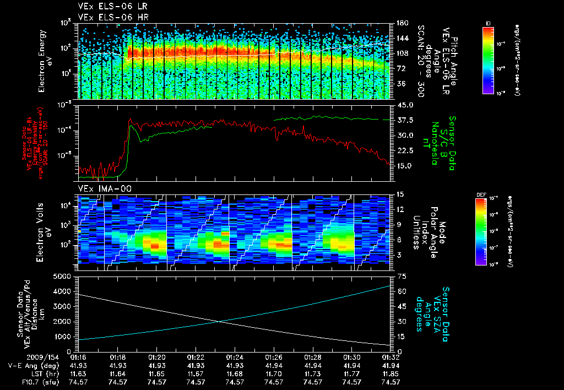This screenshot has width=564, height=390.
Task: Select the 'VEx ELS-06 LR' title text
Action: (112, 7)
